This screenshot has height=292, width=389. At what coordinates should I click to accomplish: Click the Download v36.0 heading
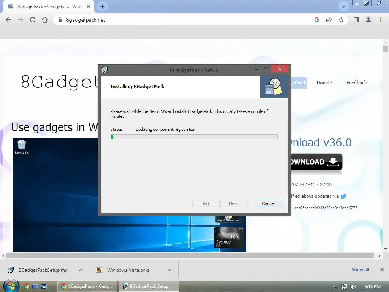coord(321,143)
